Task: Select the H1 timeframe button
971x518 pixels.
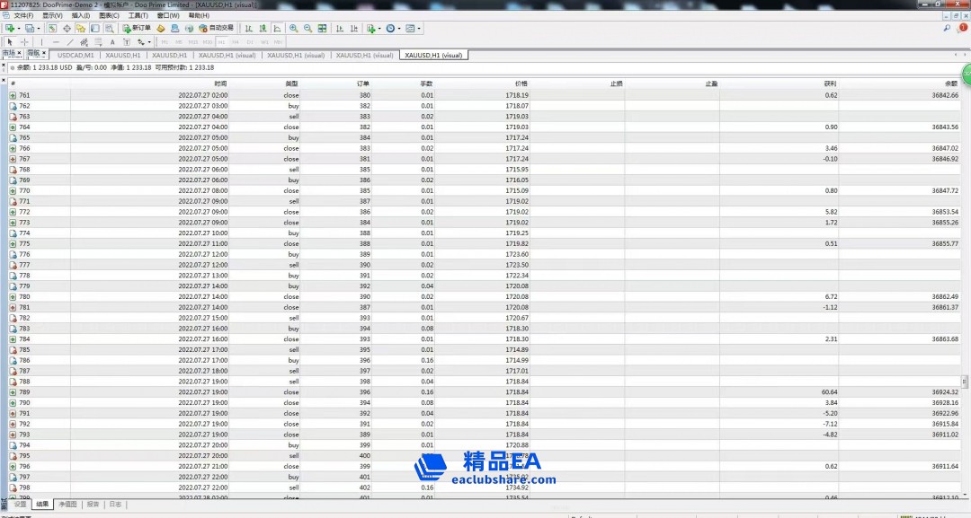Action: (222, 42)
